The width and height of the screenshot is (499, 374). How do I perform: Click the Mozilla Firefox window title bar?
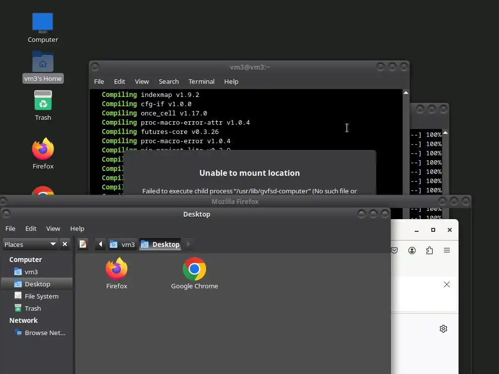235,202
